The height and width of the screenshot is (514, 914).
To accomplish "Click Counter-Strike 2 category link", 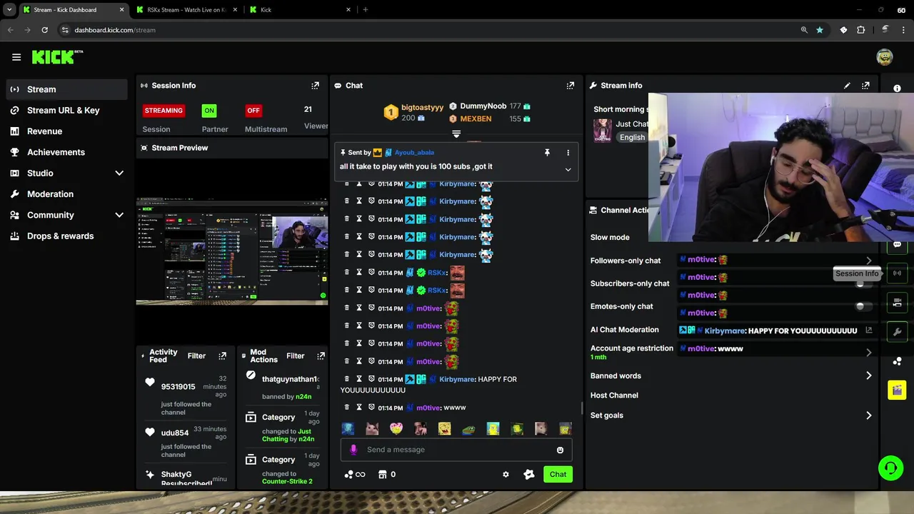I will [287, 481].
